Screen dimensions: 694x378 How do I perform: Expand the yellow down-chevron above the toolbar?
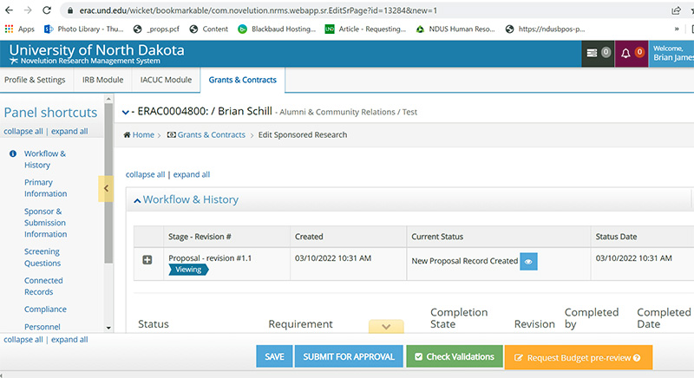[x=386, y=327]
